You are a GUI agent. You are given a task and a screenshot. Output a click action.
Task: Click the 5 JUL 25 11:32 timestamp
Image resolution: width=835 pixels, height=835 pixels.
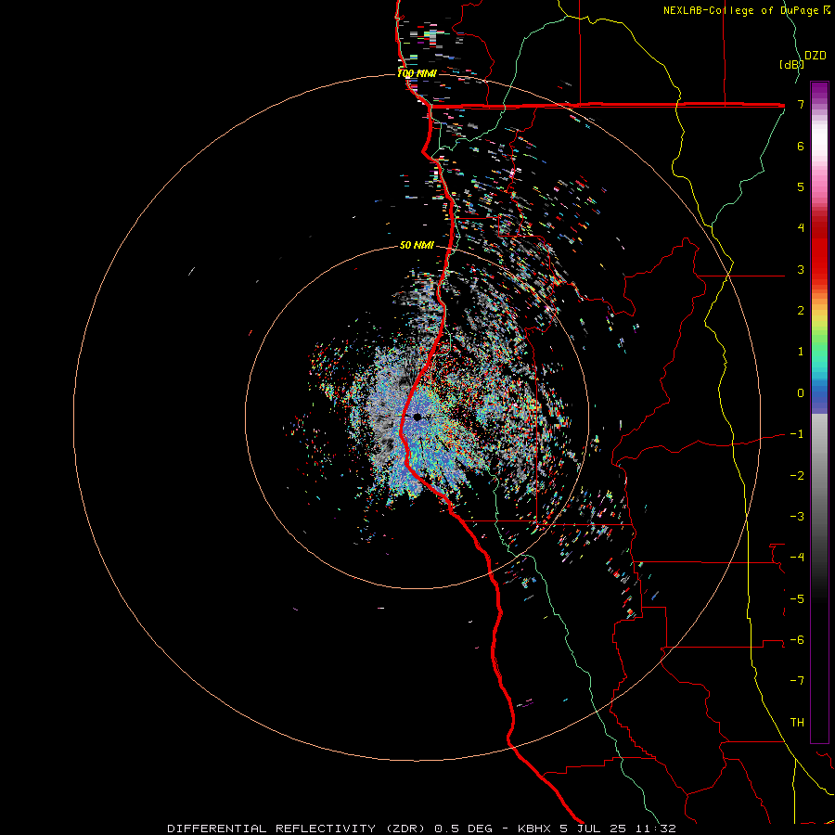pyautogui.click(x=618, y=829)
